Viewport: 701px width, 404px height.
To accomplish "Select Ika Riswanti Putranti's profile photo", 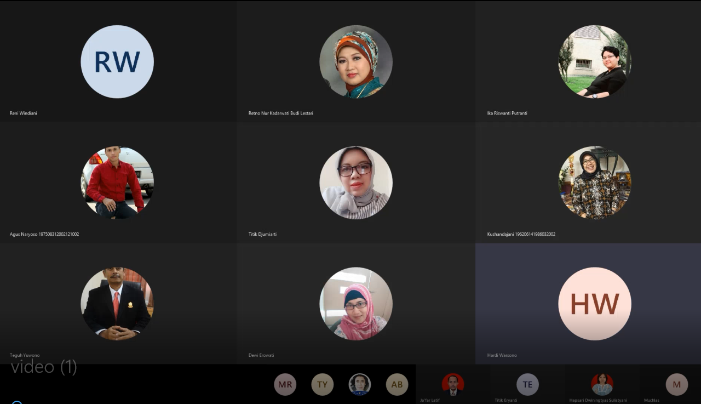I will pyautogui.click(x=594, y=61).
